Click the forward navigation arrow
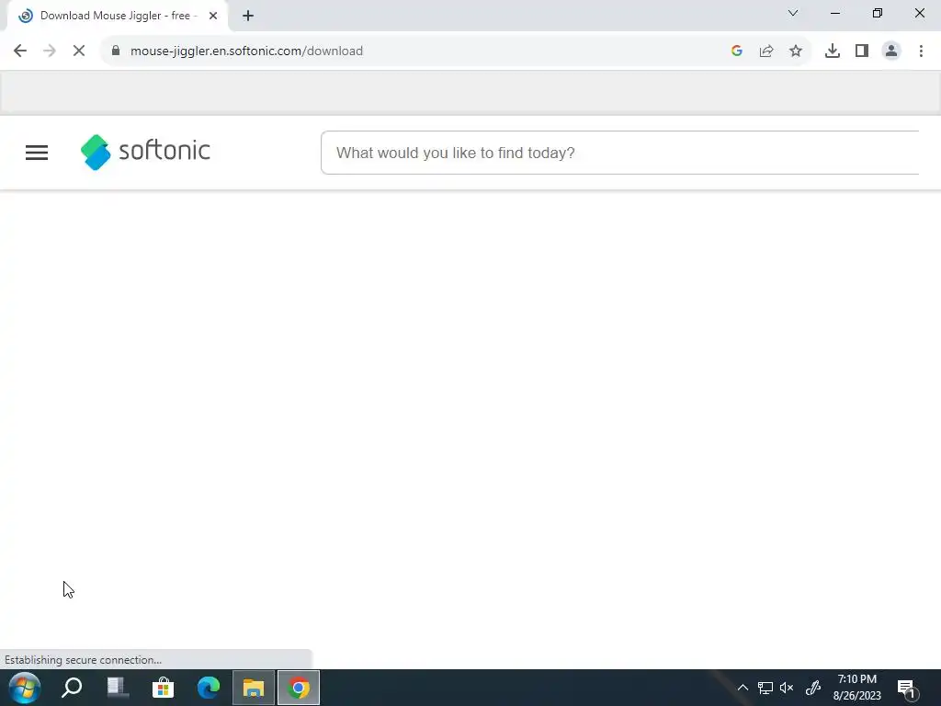The image size is (941, 706). pos(50,51)
